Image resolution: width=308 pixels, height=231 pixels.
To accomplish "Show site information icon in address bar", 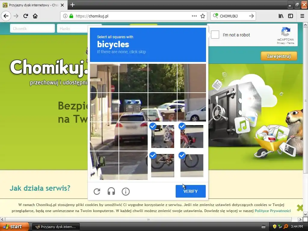I will click(x=65, y=16).
